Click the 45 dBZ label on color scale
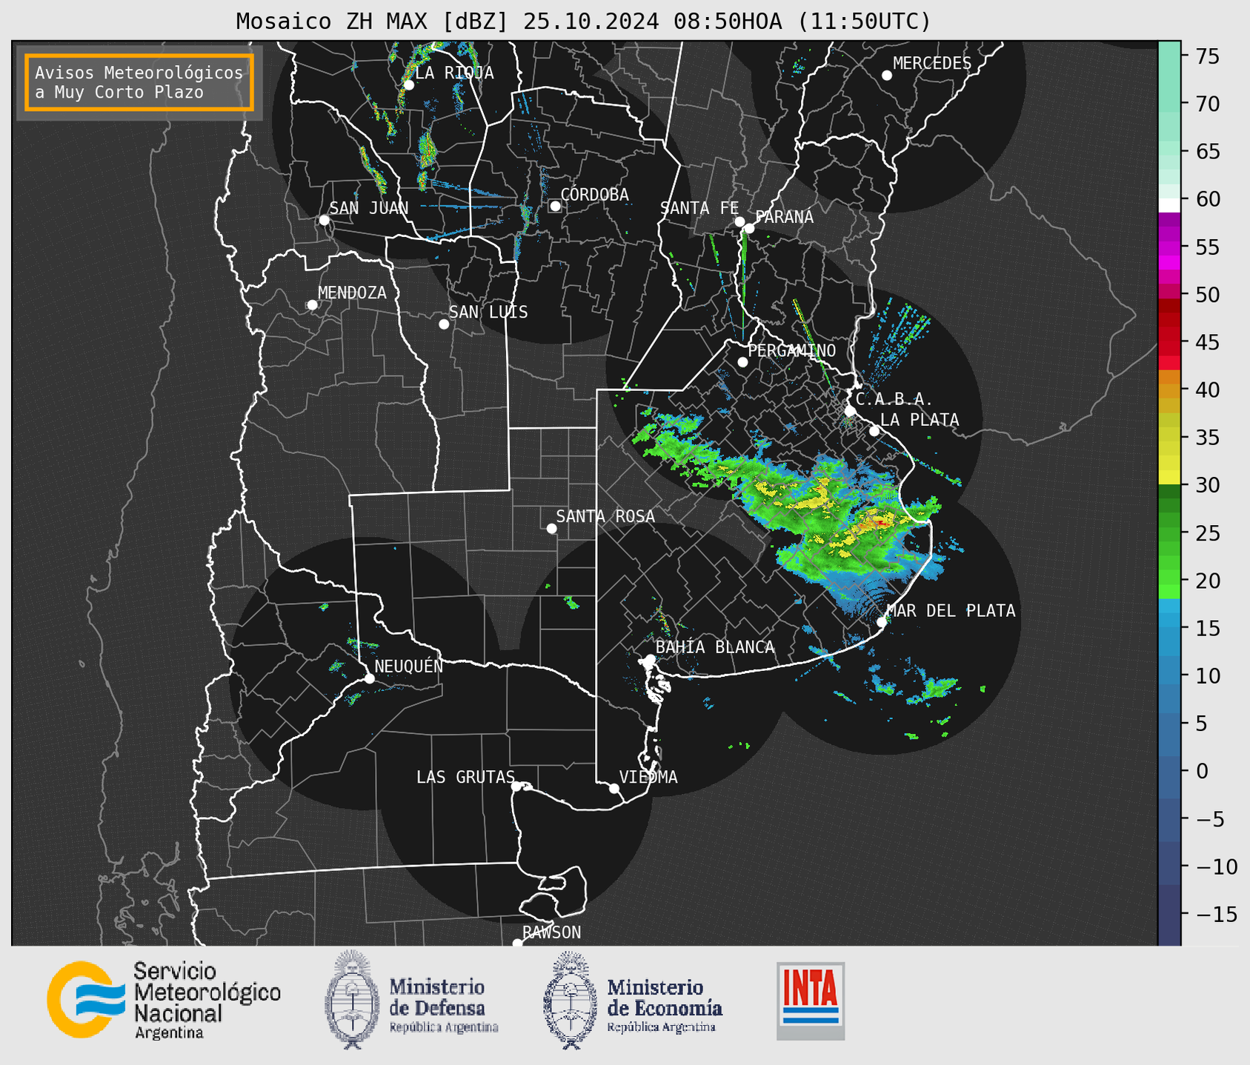Viewport: 1250px width, 1065px height. 1207,342
